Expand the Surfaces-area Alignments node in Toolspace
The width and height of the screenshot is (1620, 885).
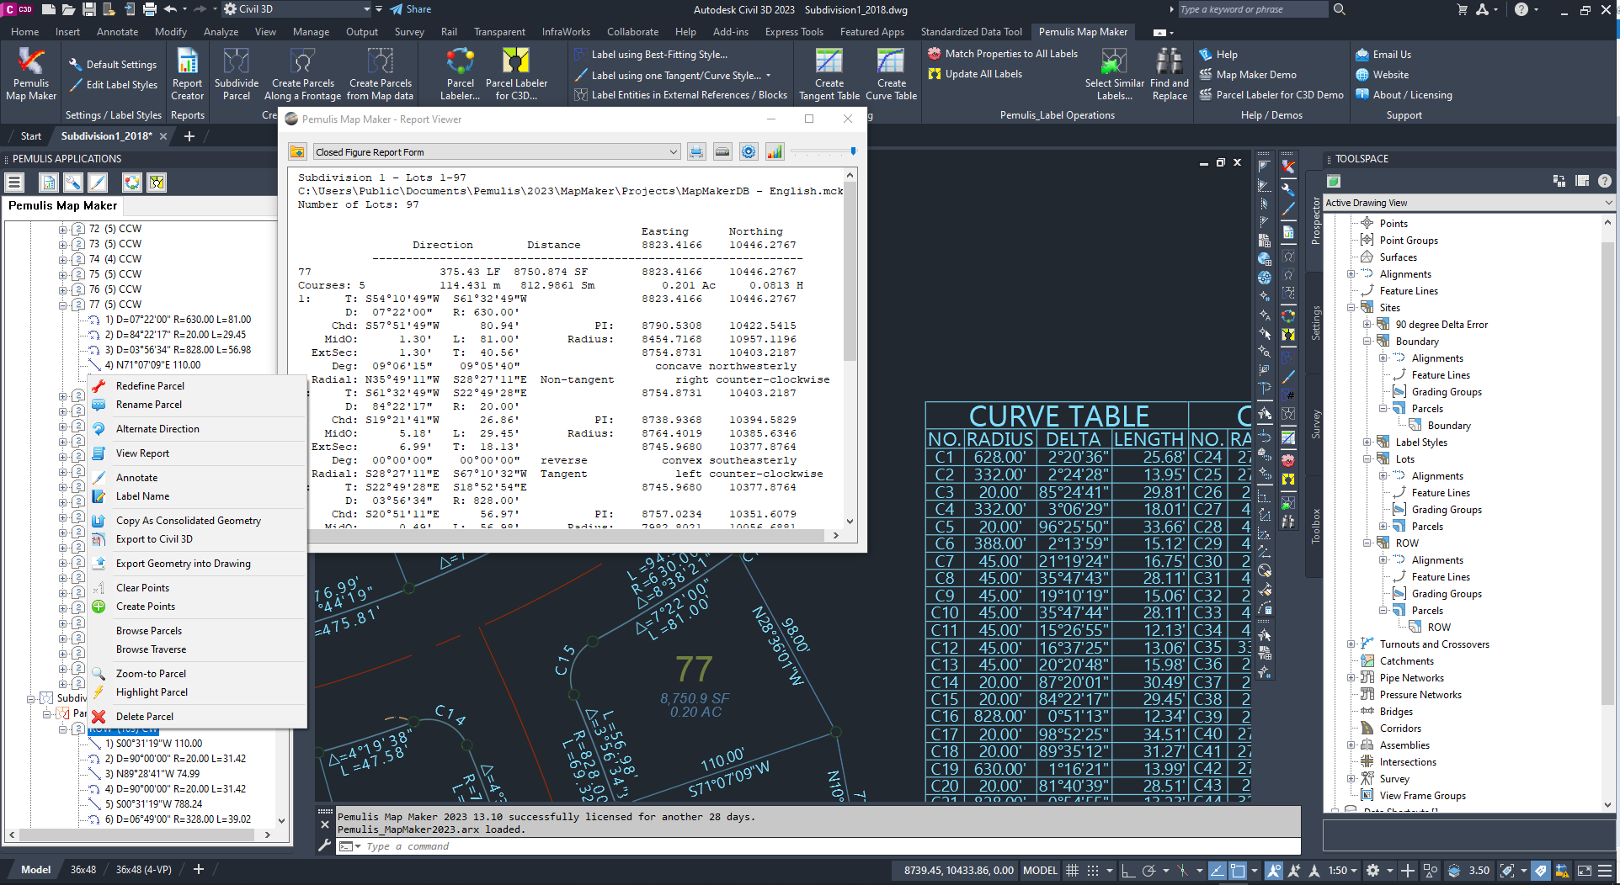1351,274
